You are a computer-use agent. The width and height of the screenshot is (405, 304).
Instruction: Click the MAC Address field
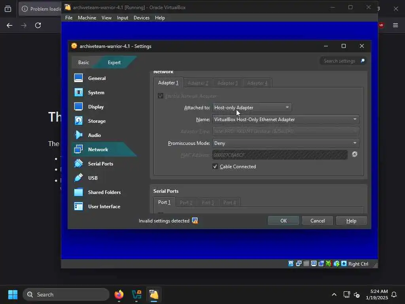tap(280, 155)
